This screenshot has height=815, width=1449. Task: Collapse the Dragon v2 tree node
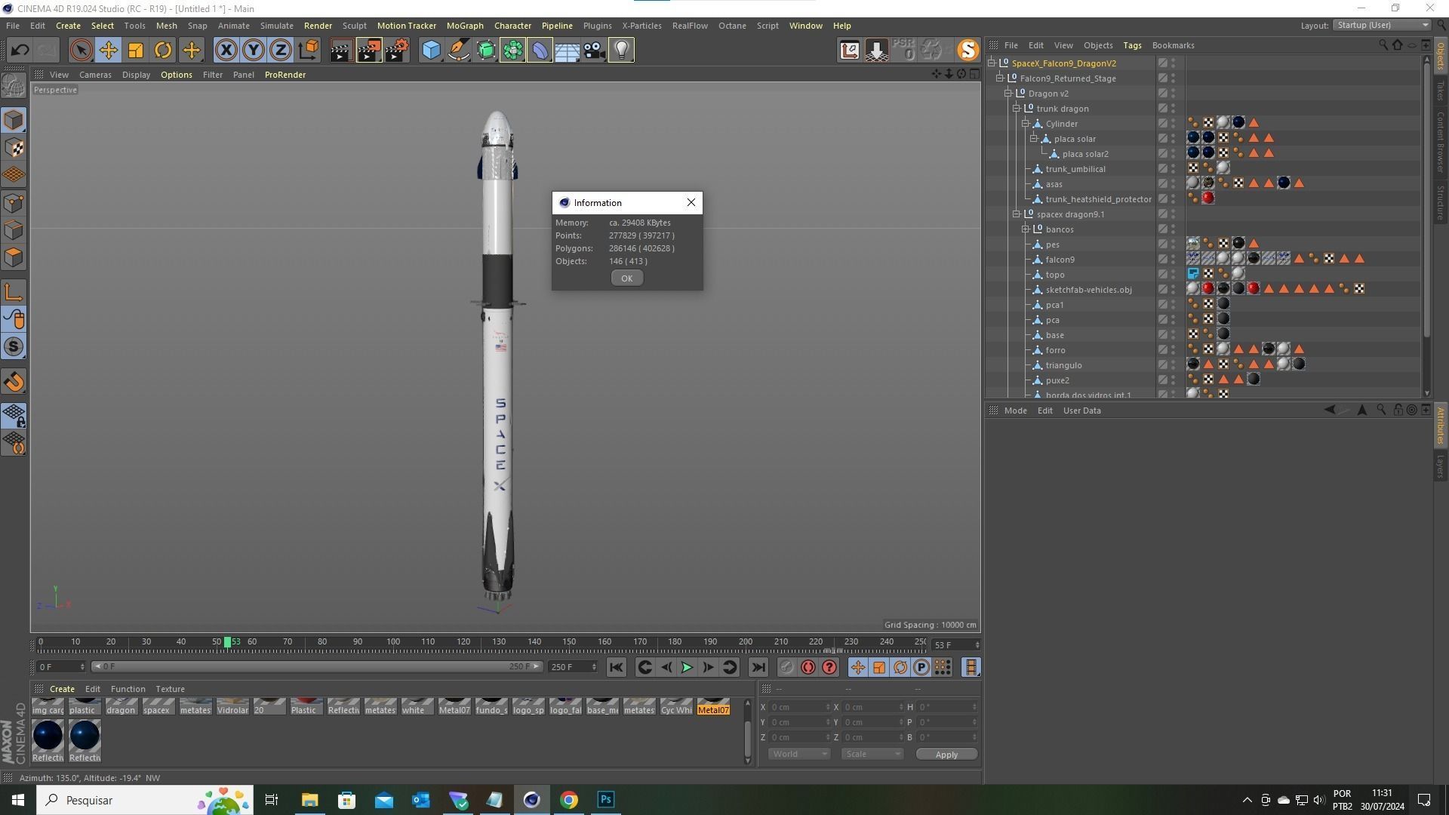tap(1008, 94)
